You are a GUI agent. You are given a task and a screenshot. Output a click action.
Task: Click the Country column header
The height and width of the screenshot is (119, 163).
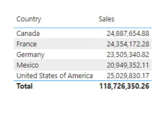click(x=29, y=19)
